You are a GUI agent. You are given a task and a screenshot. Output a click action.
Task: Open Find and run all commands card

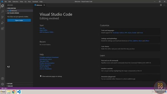[130, 62]
